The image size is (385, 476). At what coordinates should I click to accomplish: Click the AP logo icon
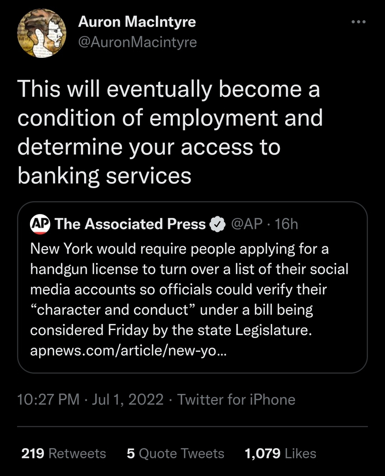click(40, 224)
